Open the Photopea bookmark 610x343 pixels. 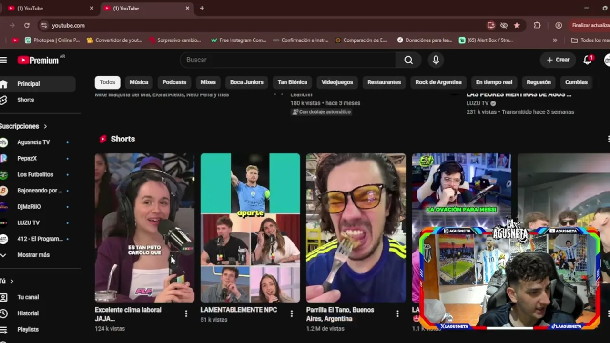(x=52, y=40)
